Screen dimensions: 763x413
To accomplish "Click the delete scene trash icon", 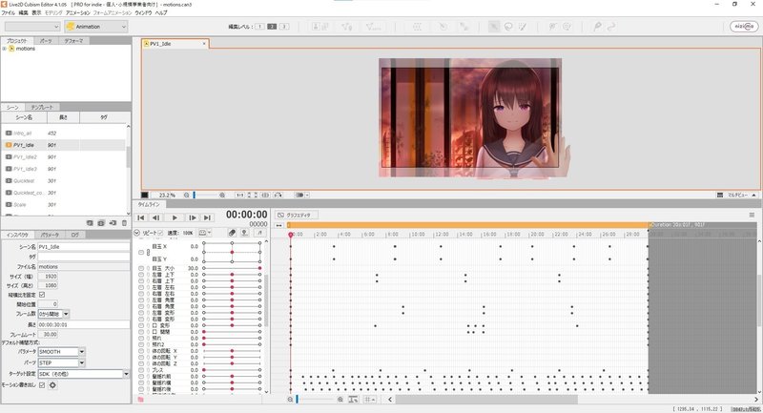I will 124,223.
